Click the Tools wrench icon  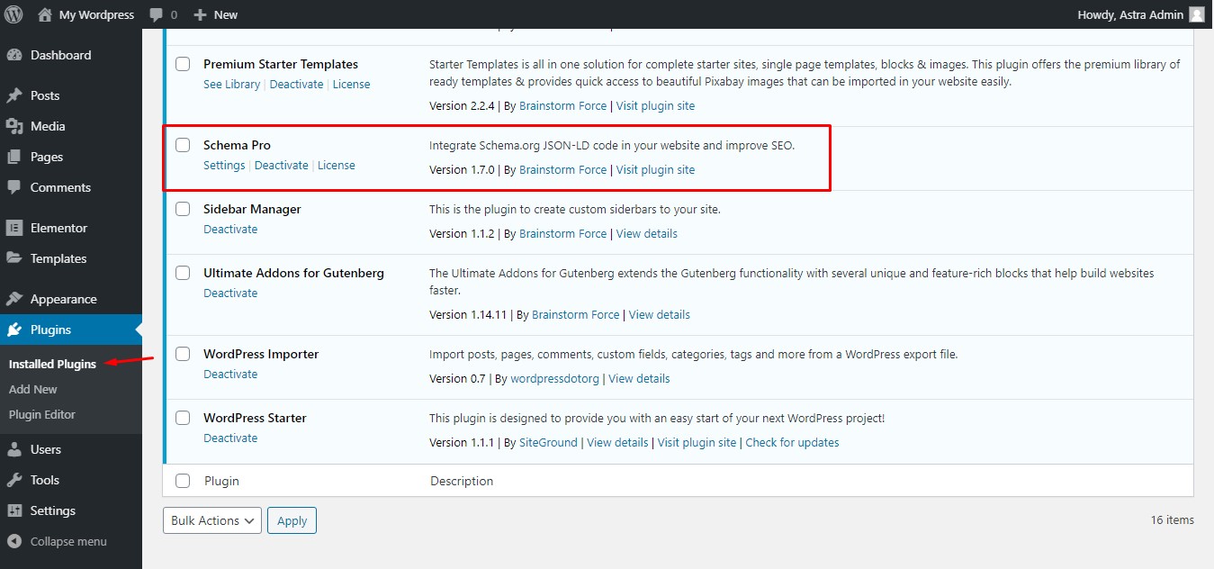[x=15, y=480]
